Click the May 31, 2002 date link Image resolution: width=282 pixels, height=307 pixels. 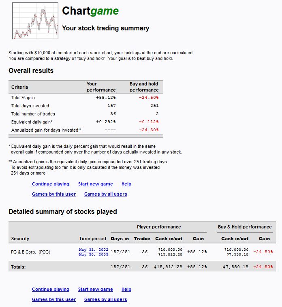click(x=94, y=249)
